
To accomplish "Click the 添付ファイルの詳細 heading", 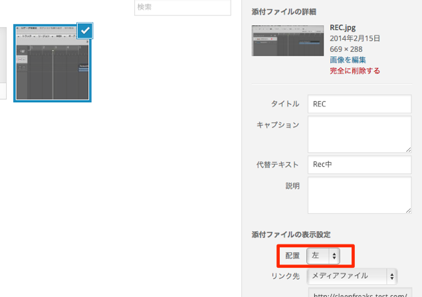I will [284, 12].
